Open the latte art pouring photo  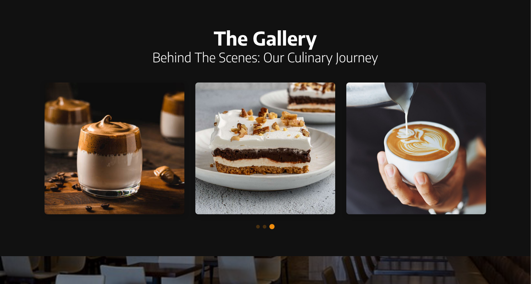(416, 148)
